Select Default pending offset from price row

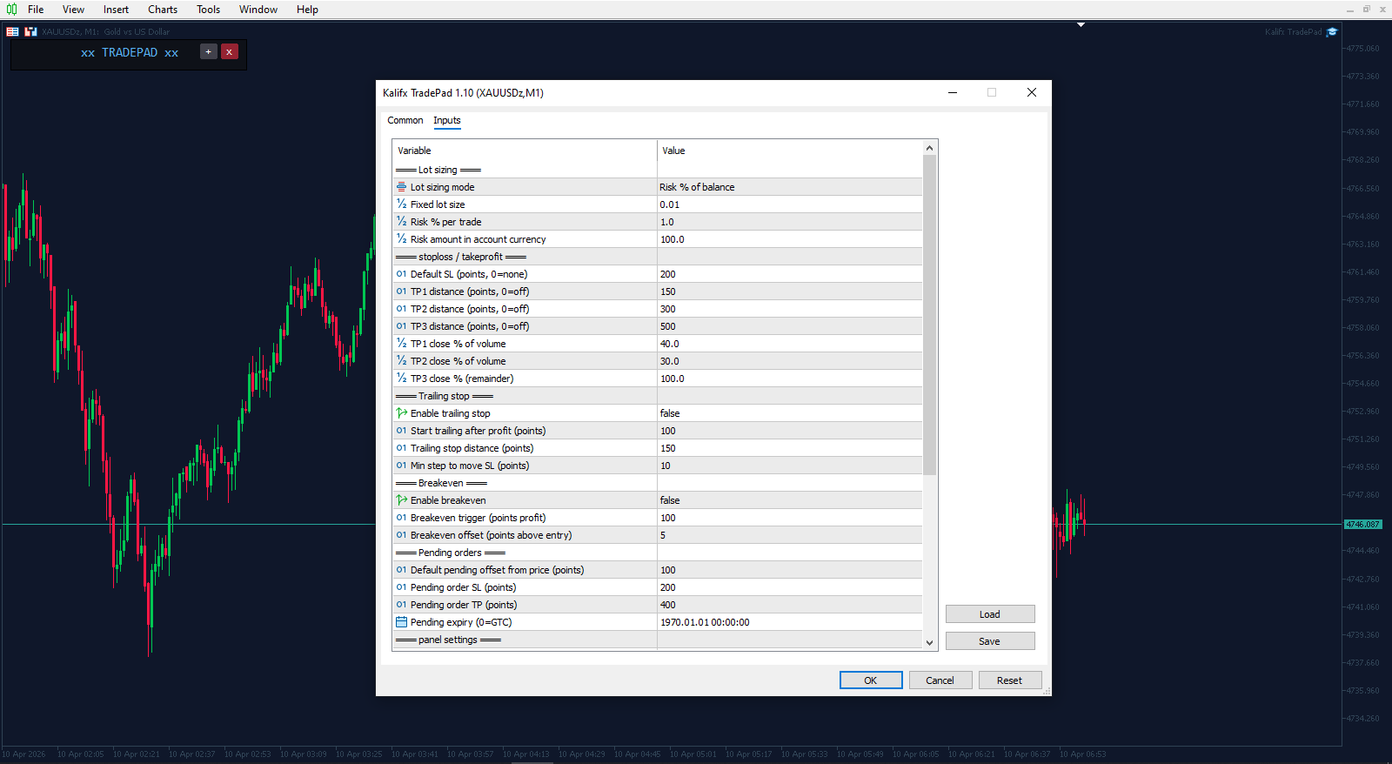(657, 570)
